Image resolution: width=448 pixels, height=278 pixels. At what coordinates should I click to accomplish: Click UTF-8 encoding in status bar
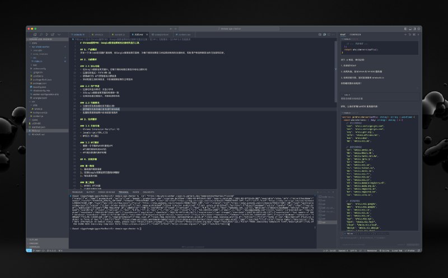coord(353,251)
